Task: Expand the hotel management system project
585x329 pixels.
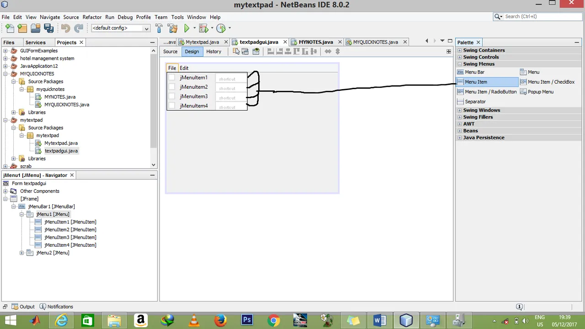Action: click(x=5, y=58)
